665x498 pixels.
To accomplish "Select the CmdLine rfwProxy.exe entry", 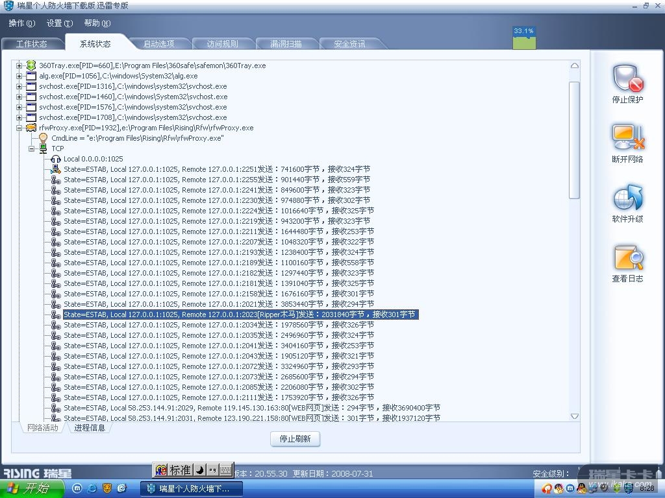I will (138, 138).
